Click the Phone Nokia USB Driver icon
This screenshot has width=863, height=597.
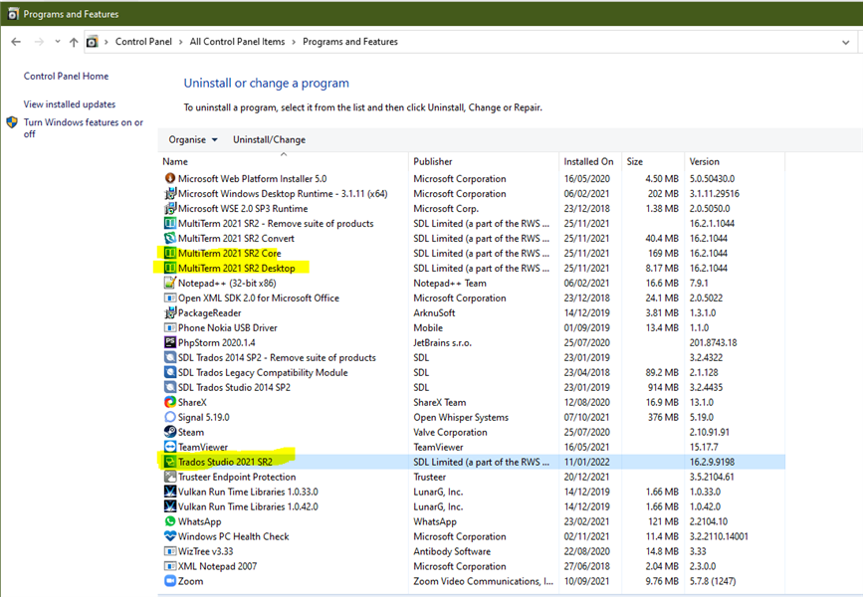[170, 327]
